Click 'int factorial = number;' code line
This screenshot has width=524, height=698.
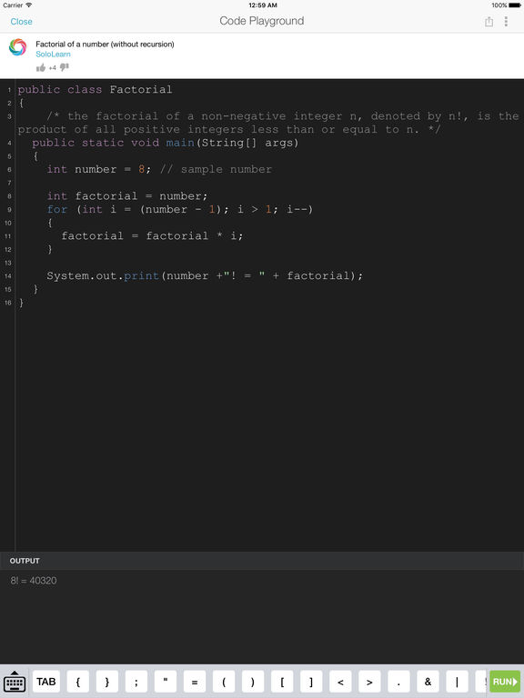pos(127,196)
